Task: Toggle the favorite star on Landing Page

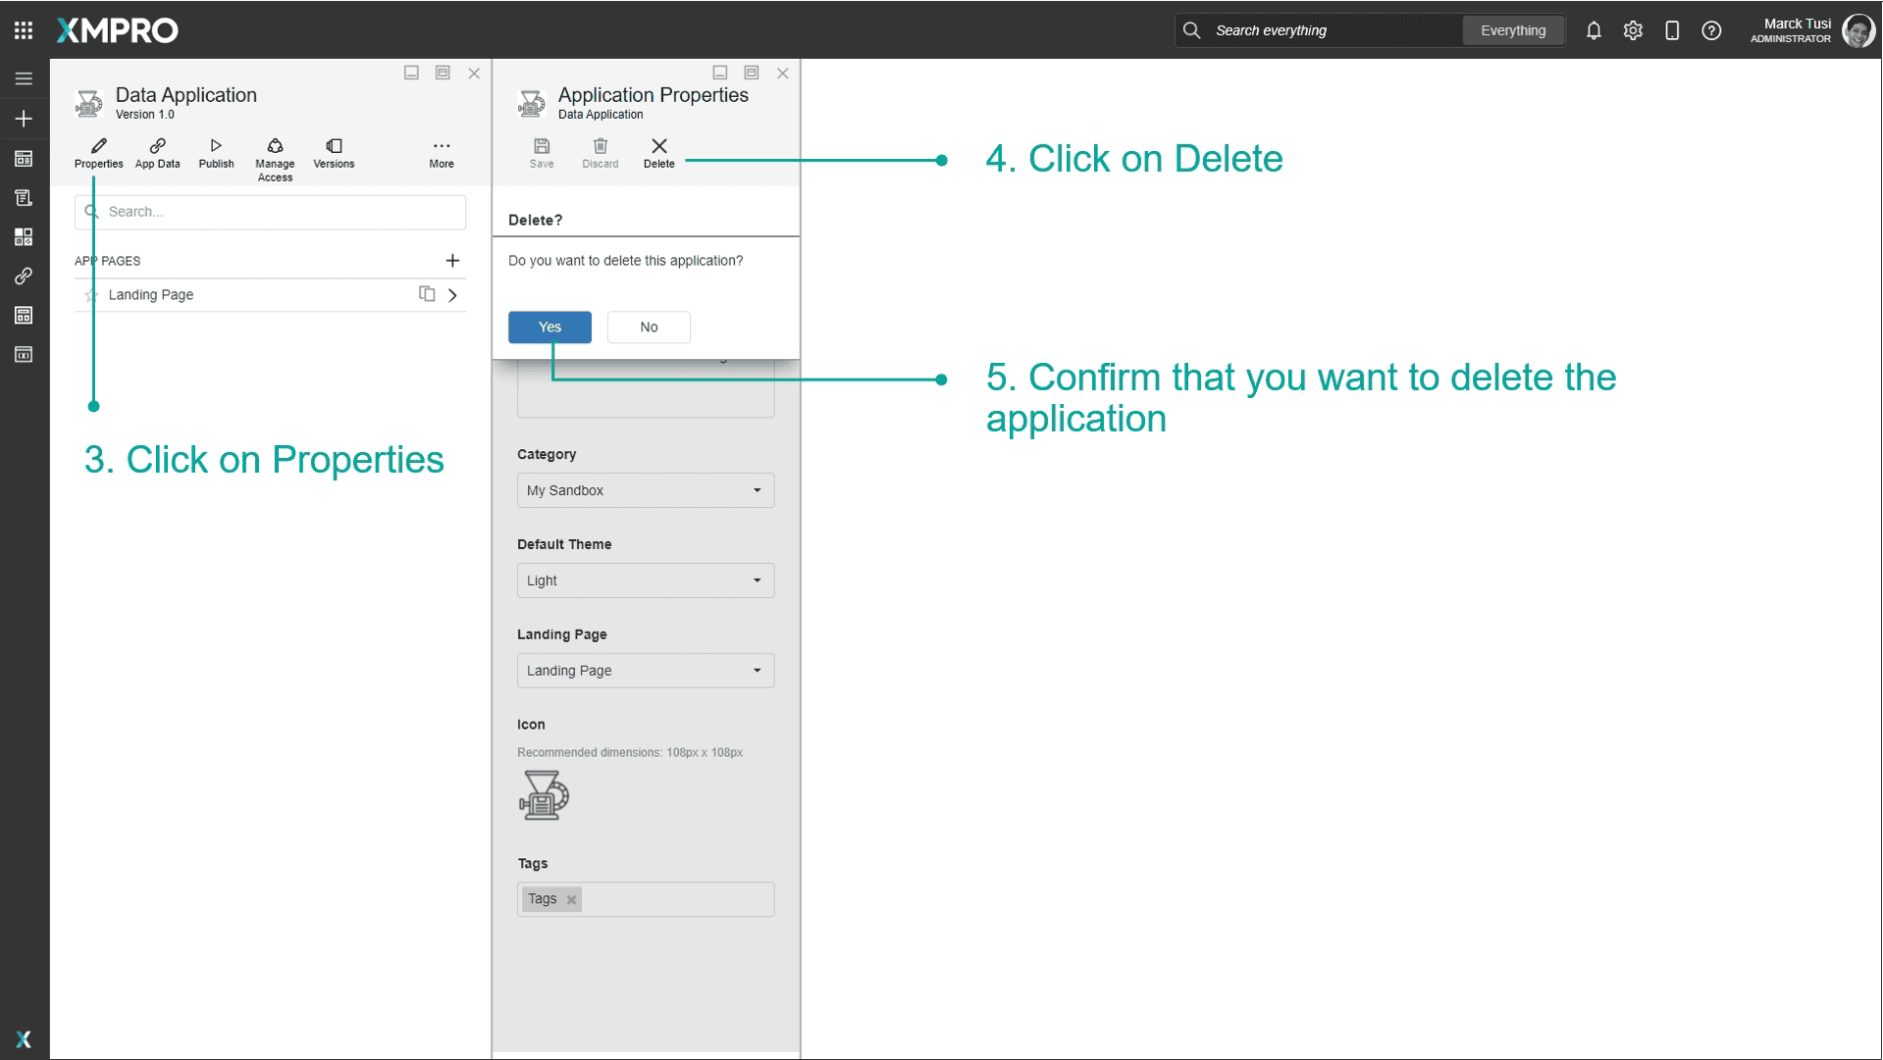Action: [91, 294]
